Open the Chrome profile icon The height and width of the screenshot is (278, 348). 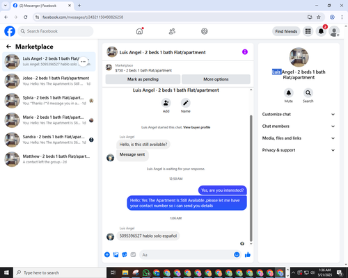click(x=332, y=17)
